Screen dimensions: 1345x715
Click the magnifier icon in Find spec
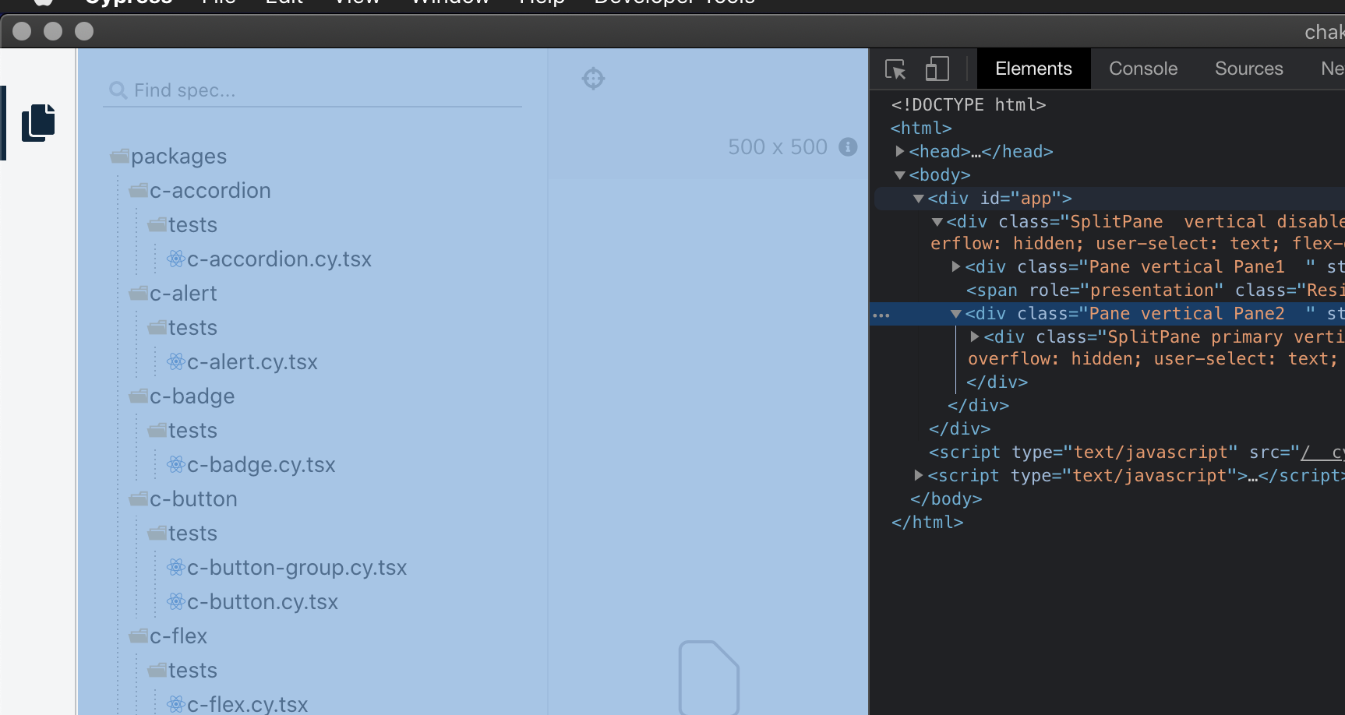coord(118,90)
